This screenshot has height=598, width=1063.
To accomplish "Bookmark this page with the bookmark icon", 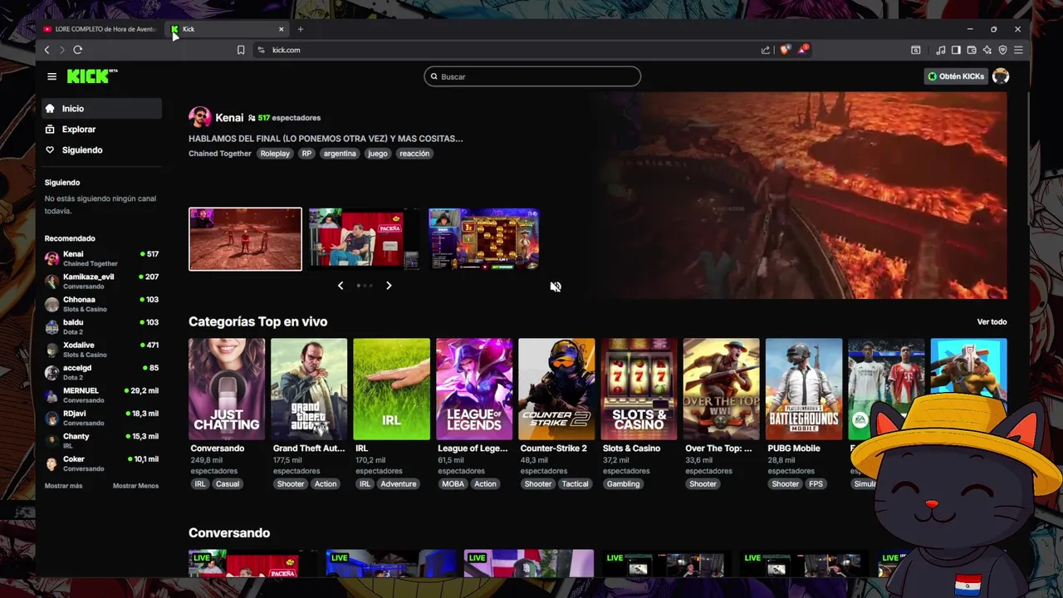I will (241, 50).
